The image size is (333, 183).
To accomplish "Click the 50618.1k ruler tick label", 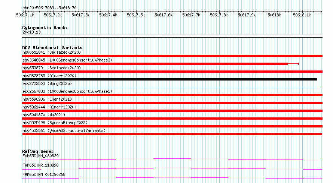I will click(302, 15).
